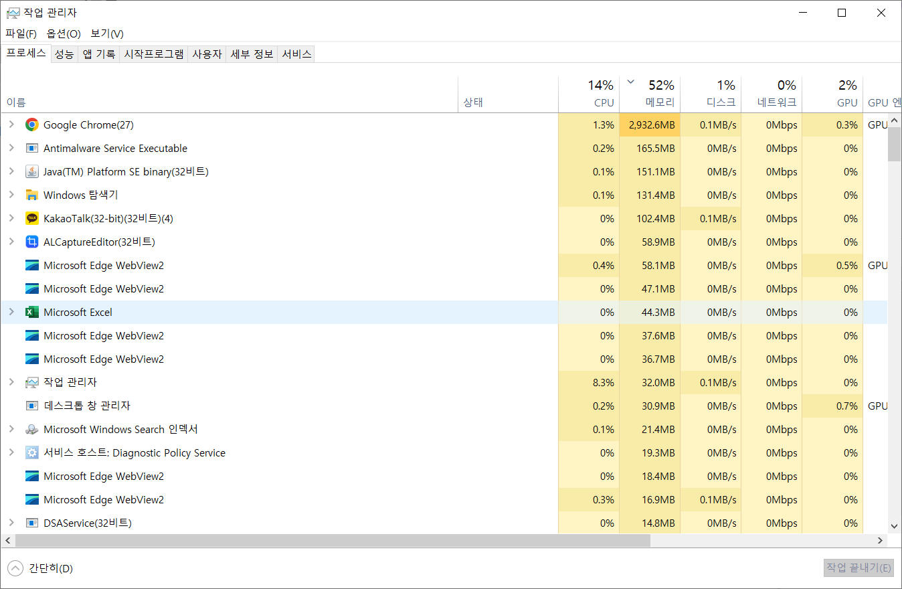
Task: Sort by the 메모리 column header
Action: click(650, 94)
